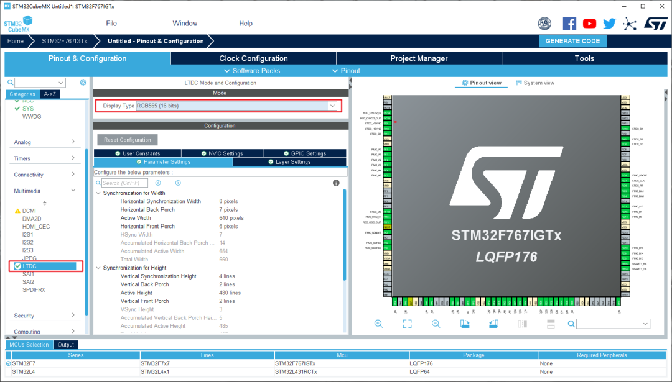This screenshot has height=382, width=672.
Task: Click the DCMI warning icon
Action: coord(17,211)
